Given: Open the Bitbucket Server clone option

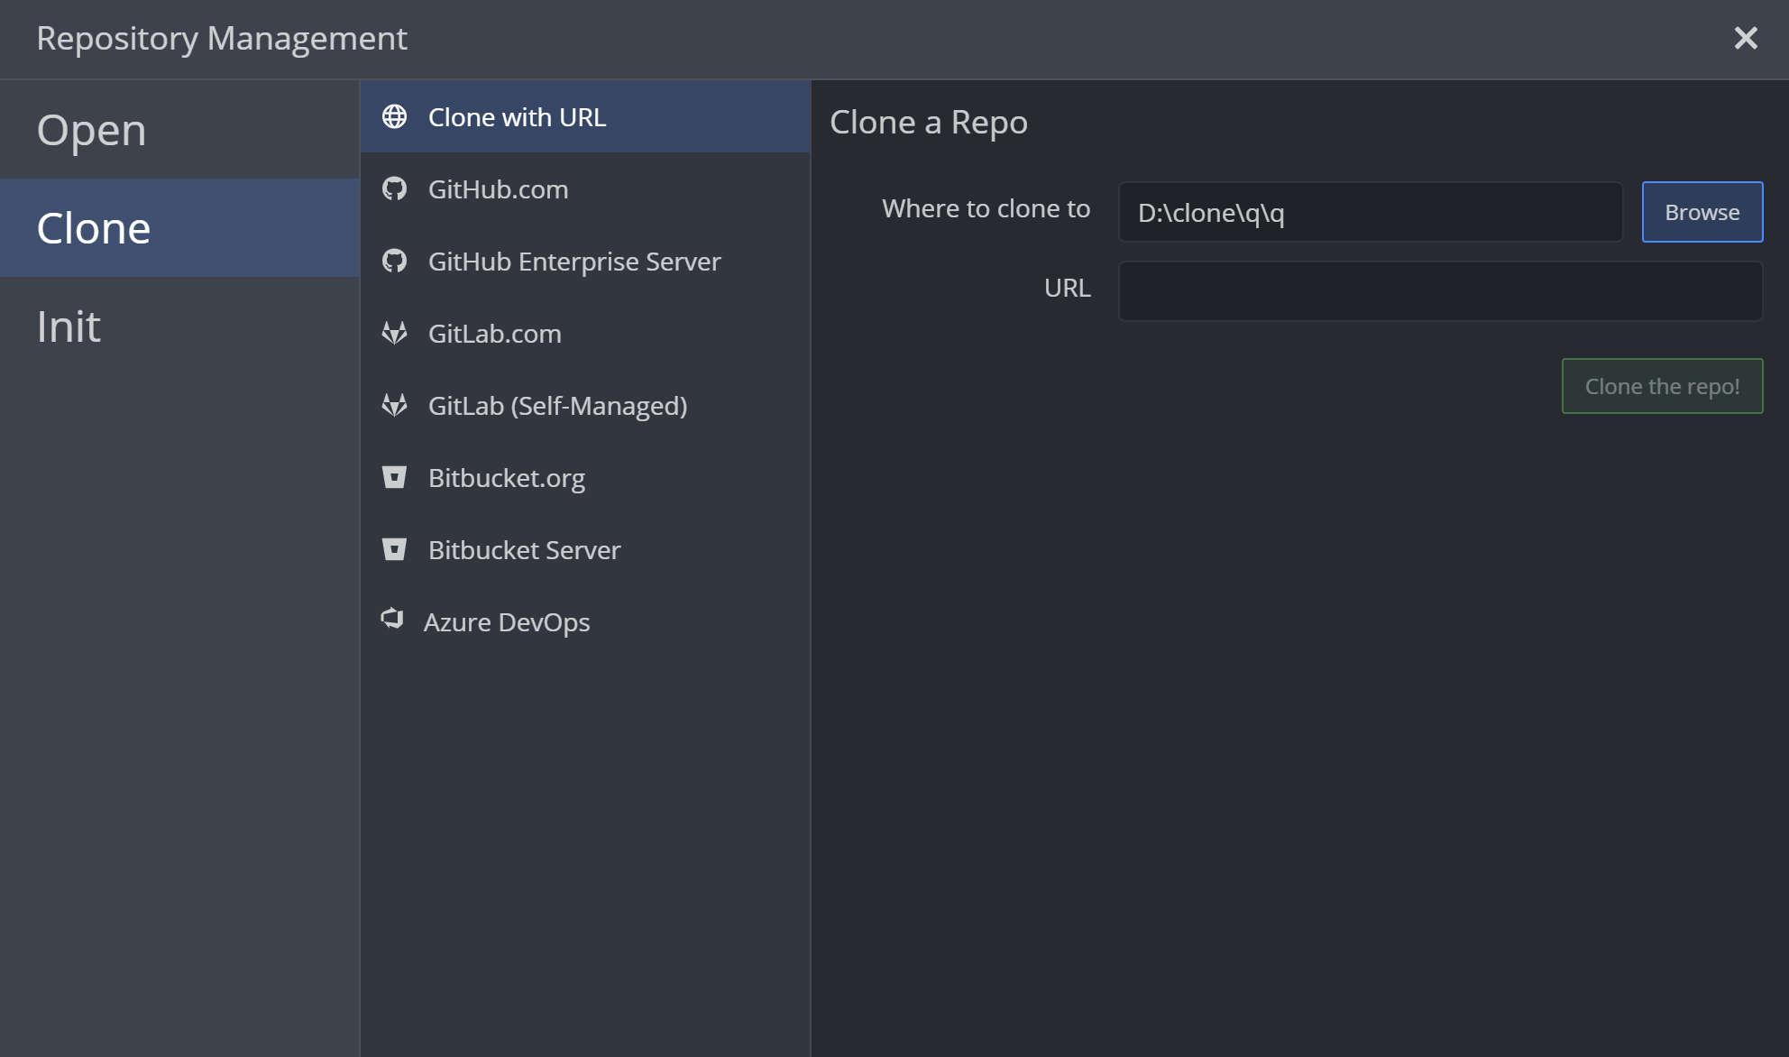Looking at the screenshot, I should point(524,550).
